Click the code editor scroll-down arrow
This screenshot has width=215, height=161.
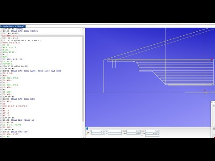(83, 137)
